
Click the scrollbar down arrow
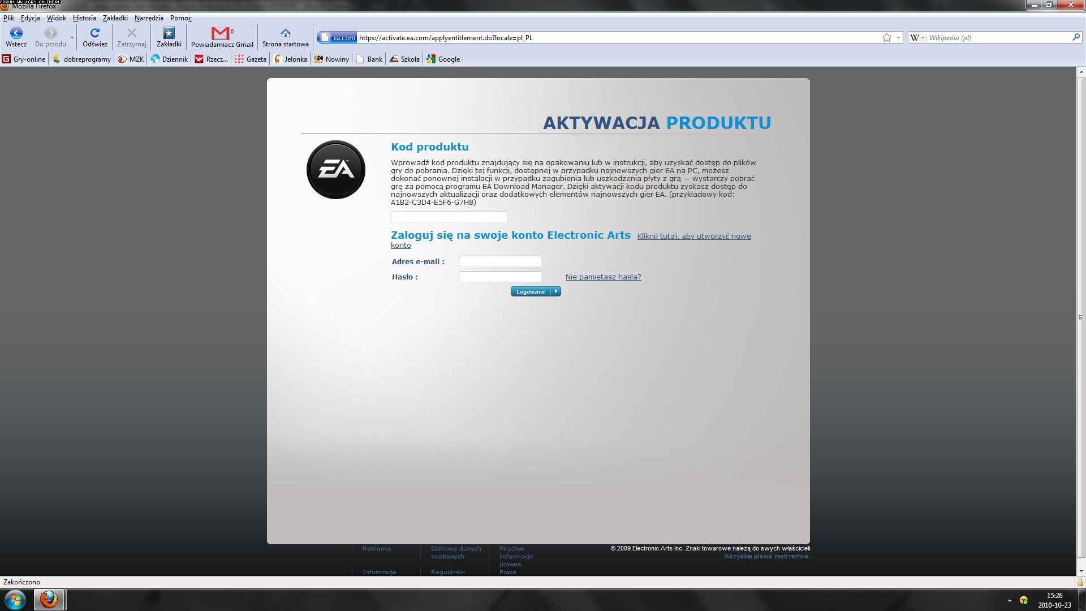tap(1081, 571)
